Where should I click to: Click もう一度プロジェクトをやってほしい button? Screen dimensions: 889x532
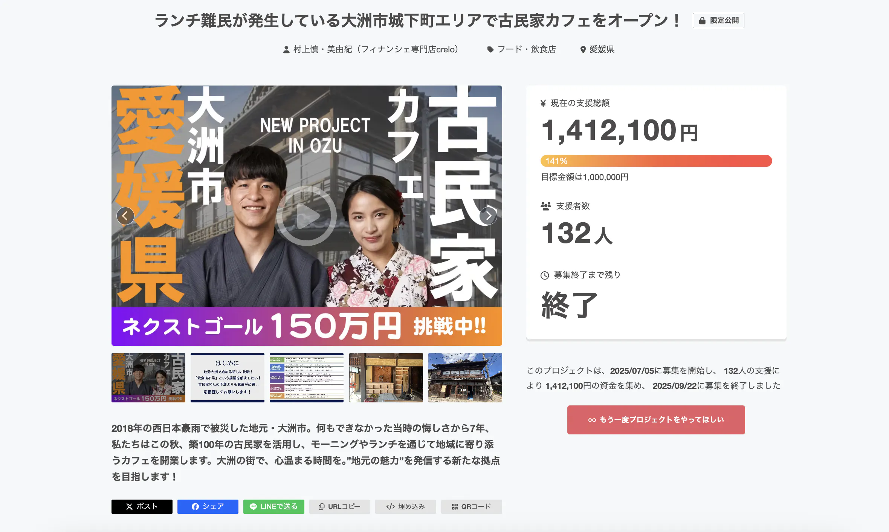(x=656, y=420)
